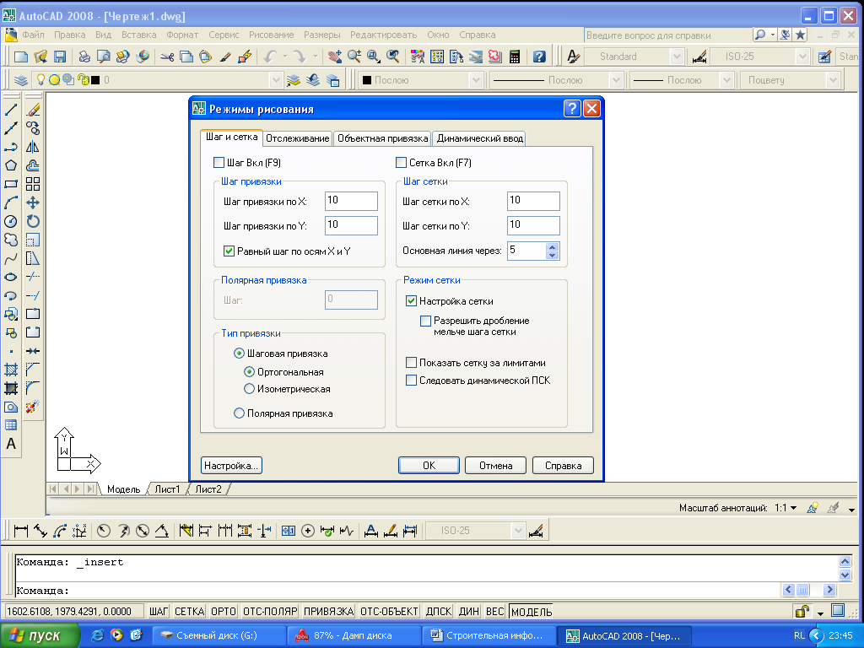Open the QuickCalc calculator icon
The image size is (864, 648).
coord(515,57)
